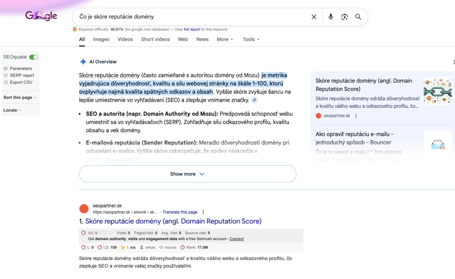This screenshot has height=279, width=455.
Task: Expand the Locale section
Action: [12, 110]
